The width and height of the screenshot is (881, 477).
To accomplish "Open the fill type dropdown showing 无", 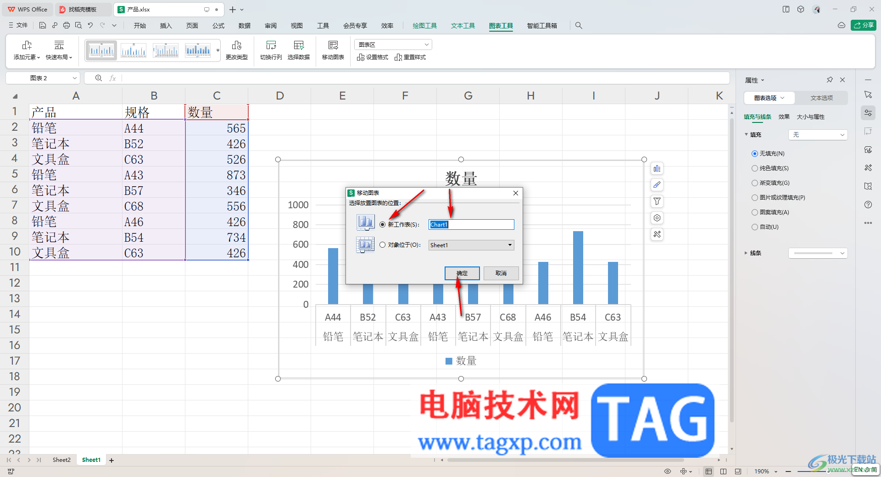I will [818, 135].
